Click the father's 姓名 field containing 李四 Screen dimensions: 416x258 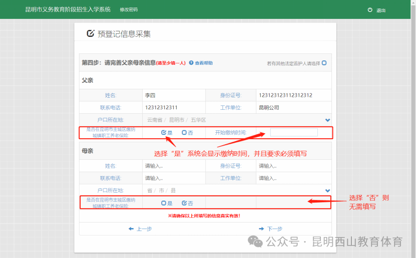click(x=174, y=95)
